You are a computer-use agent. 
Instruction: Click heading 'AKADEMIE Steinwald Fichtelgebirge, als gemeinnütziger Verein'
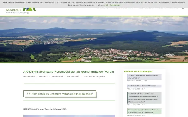(69, 72)
